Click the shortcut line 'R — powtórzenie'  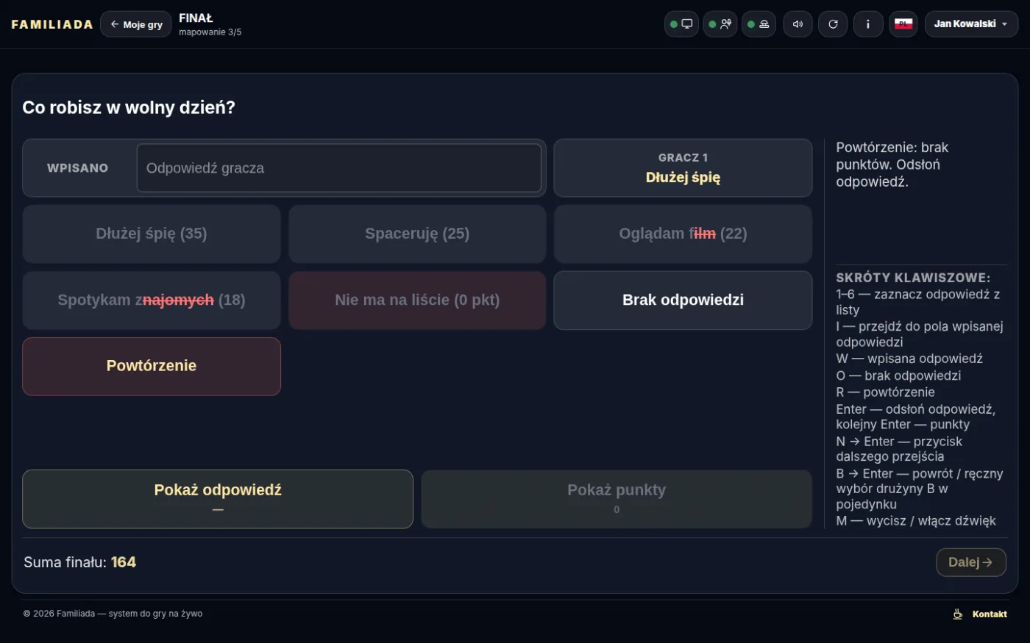[885, 392]
